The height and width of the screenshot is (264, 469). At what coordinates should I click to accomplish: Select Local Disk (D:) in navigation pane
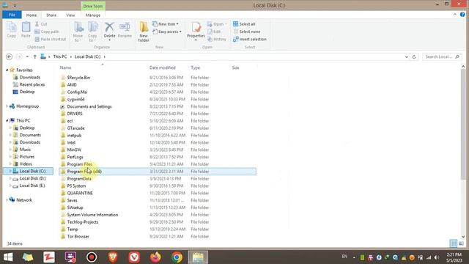tap(32, 178)
